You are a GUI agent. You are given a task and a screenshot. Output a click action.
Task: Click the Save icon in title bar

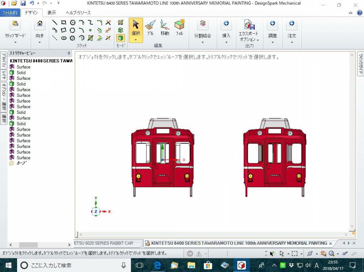(23, 3)
